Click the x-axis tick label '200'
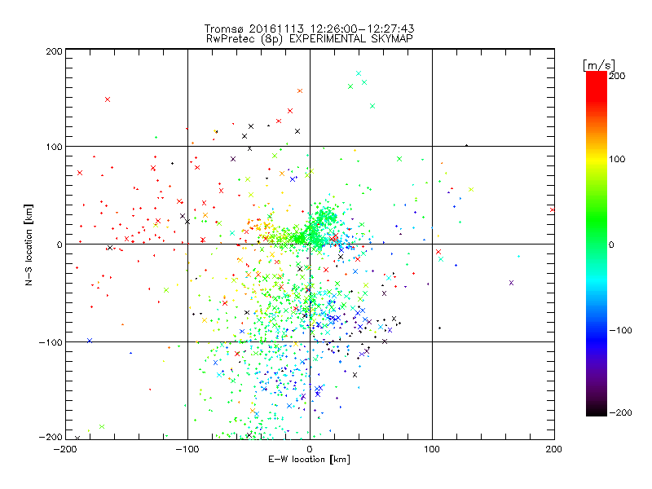The image size is (652, 489). pos(554,450)
